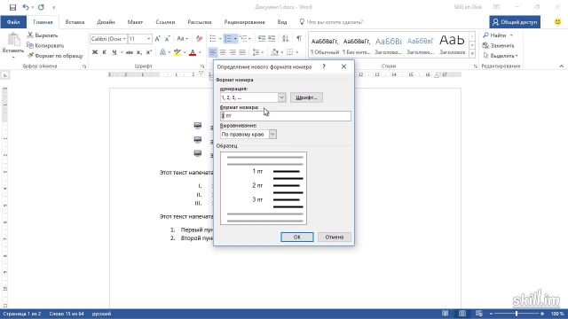Open the text effects (A) icon
568x319 pixels.
pyautogui.click(x=162, y=52)
